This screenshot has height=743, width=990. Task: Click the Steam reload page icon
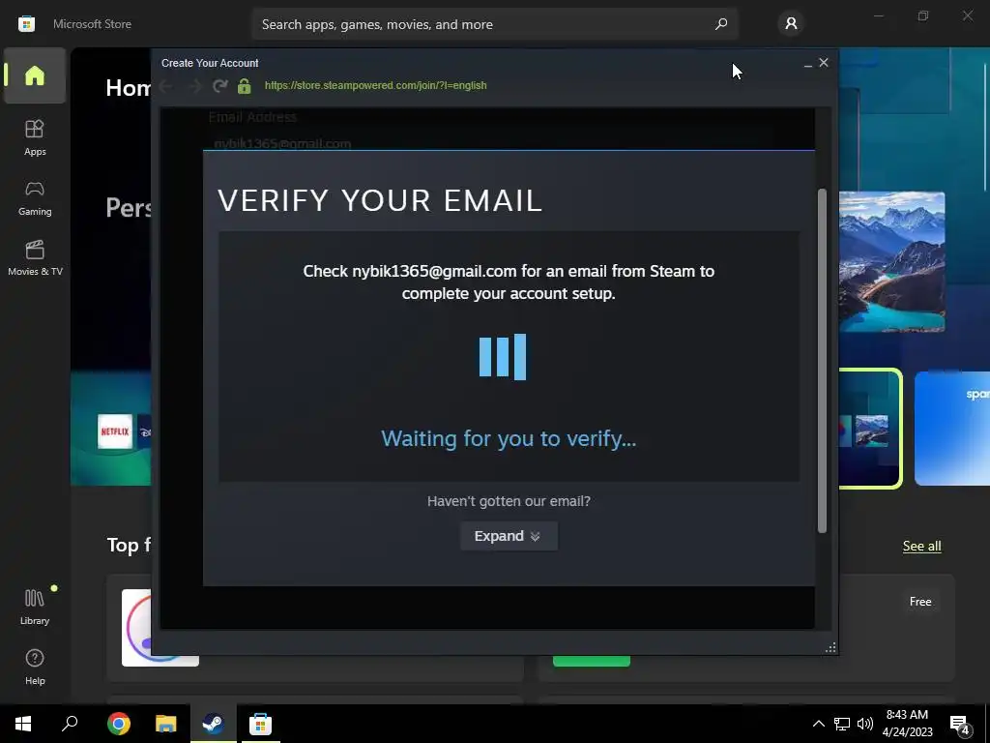(x=219, y=85)
